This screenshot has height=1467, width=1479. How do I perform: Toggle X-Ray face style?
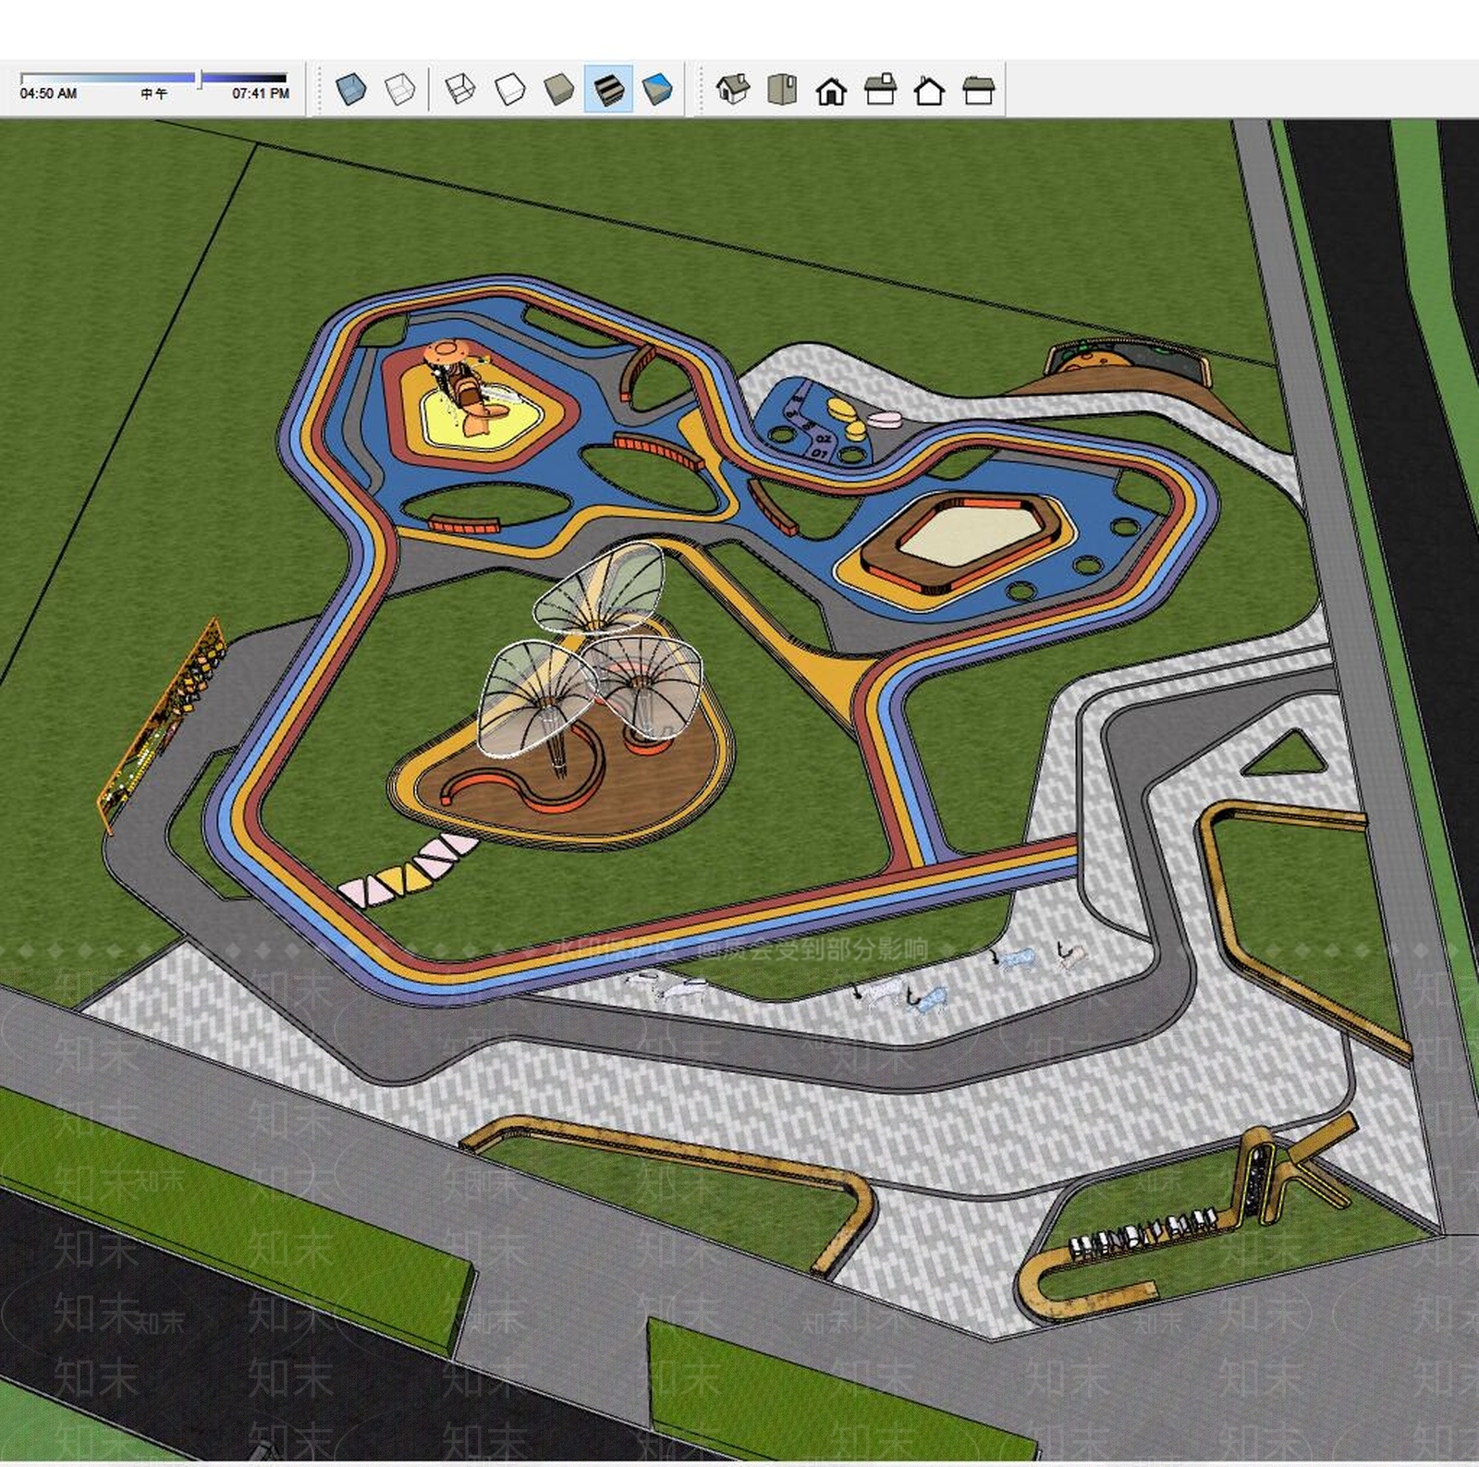tap(351, 90)
